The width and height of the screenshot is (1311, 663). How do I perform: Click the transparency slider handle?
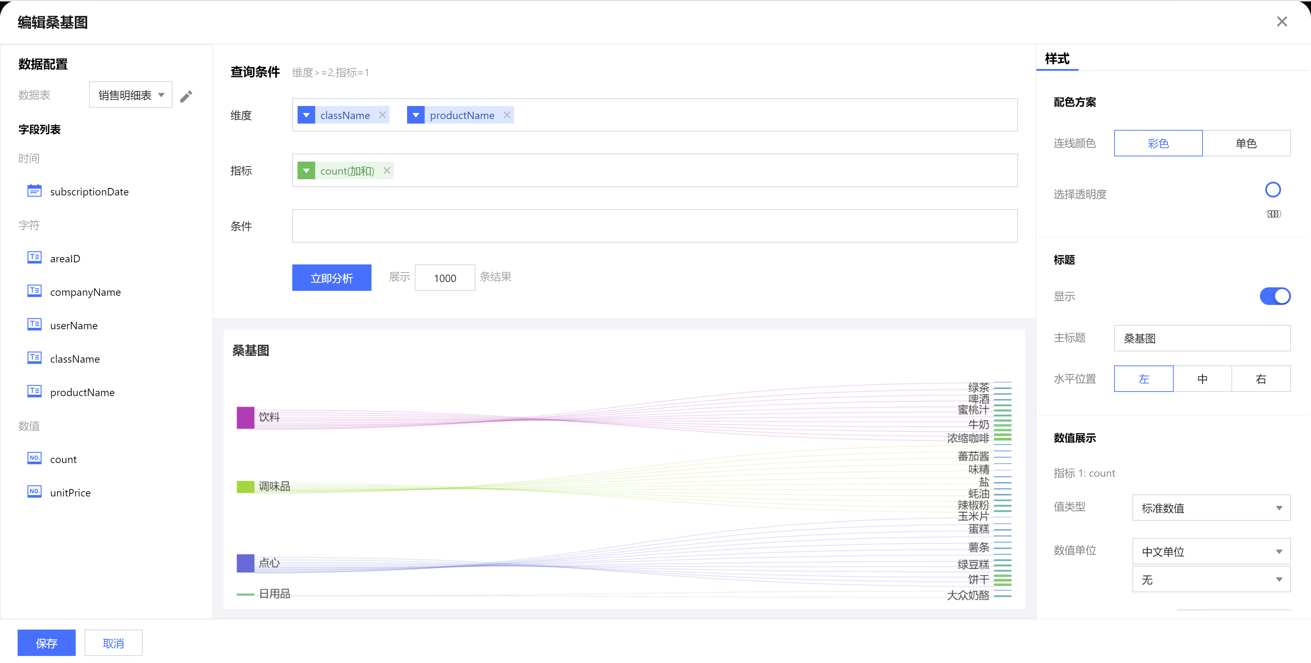[x=1272, y=190]
